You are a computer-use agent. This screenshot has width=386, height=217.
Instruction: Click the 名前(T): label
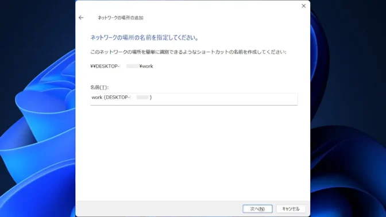click(99, 87)
